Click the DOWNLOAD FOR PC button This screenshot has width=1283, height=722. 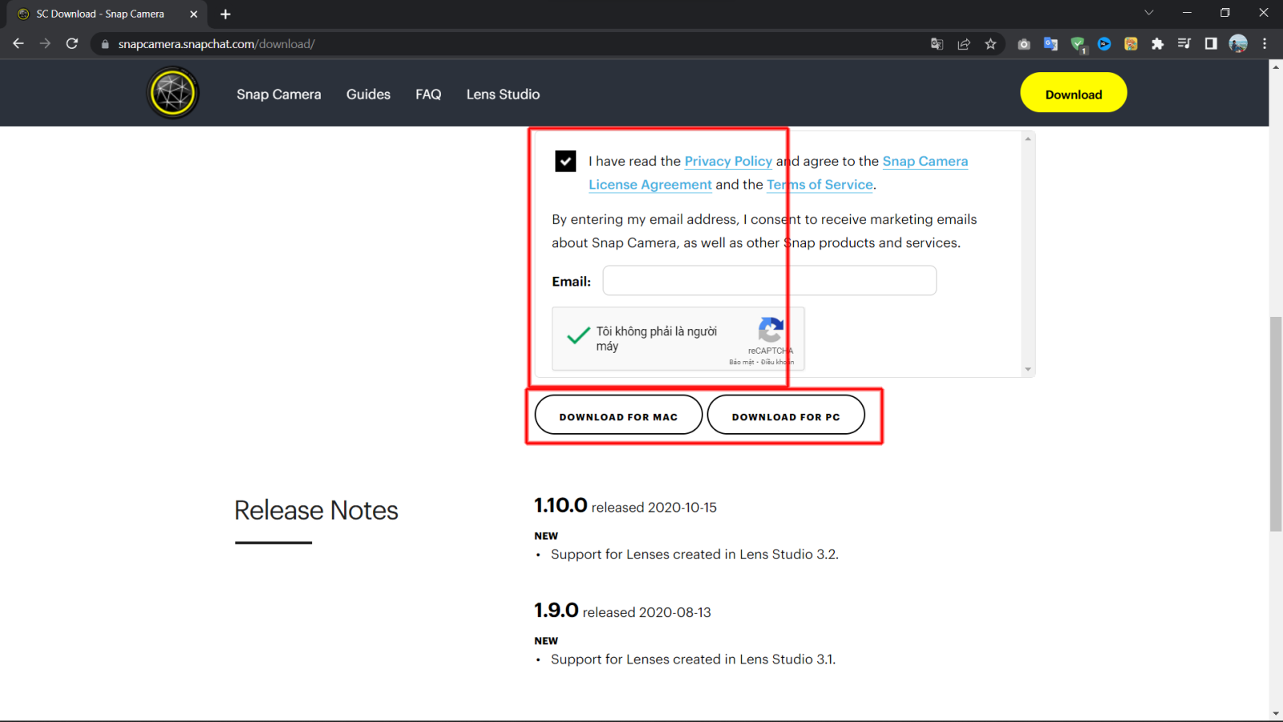pyautogui.click(x=786, y=416)
